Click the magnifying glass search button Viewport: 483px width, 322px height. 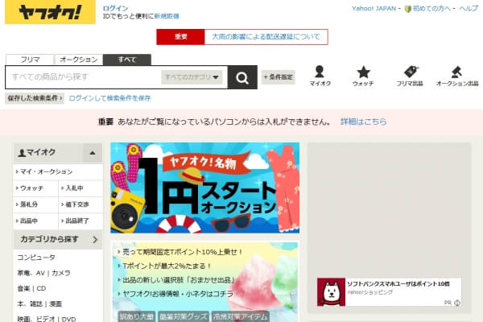click(x=242, y=77)
